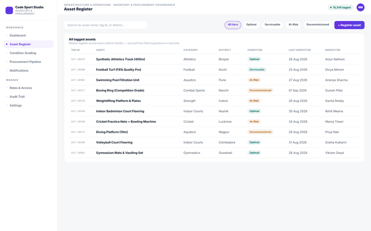The height and width of the screenshot is (231, 371).
Task: Open Volleyball Court Flooring asset
Action: [x=114, y=142]
